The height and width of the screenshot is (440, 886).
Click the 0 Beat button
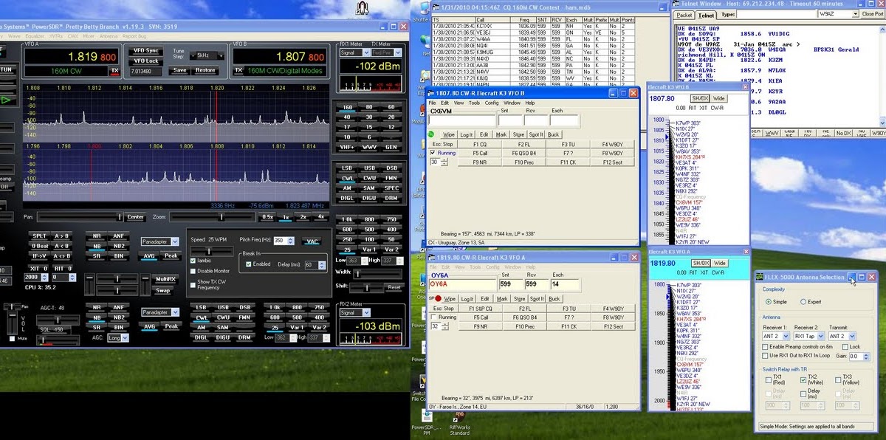38,246
